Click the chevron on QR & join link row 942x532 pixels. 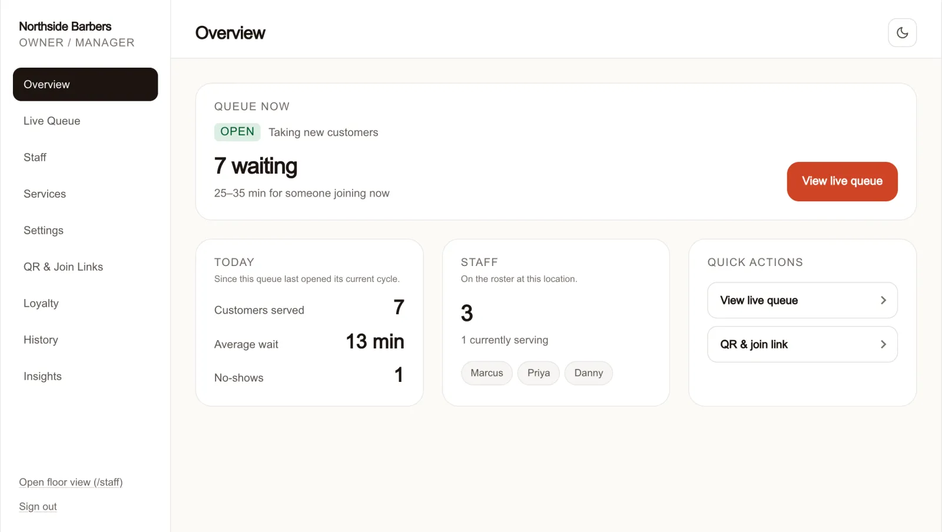point(883,344)
